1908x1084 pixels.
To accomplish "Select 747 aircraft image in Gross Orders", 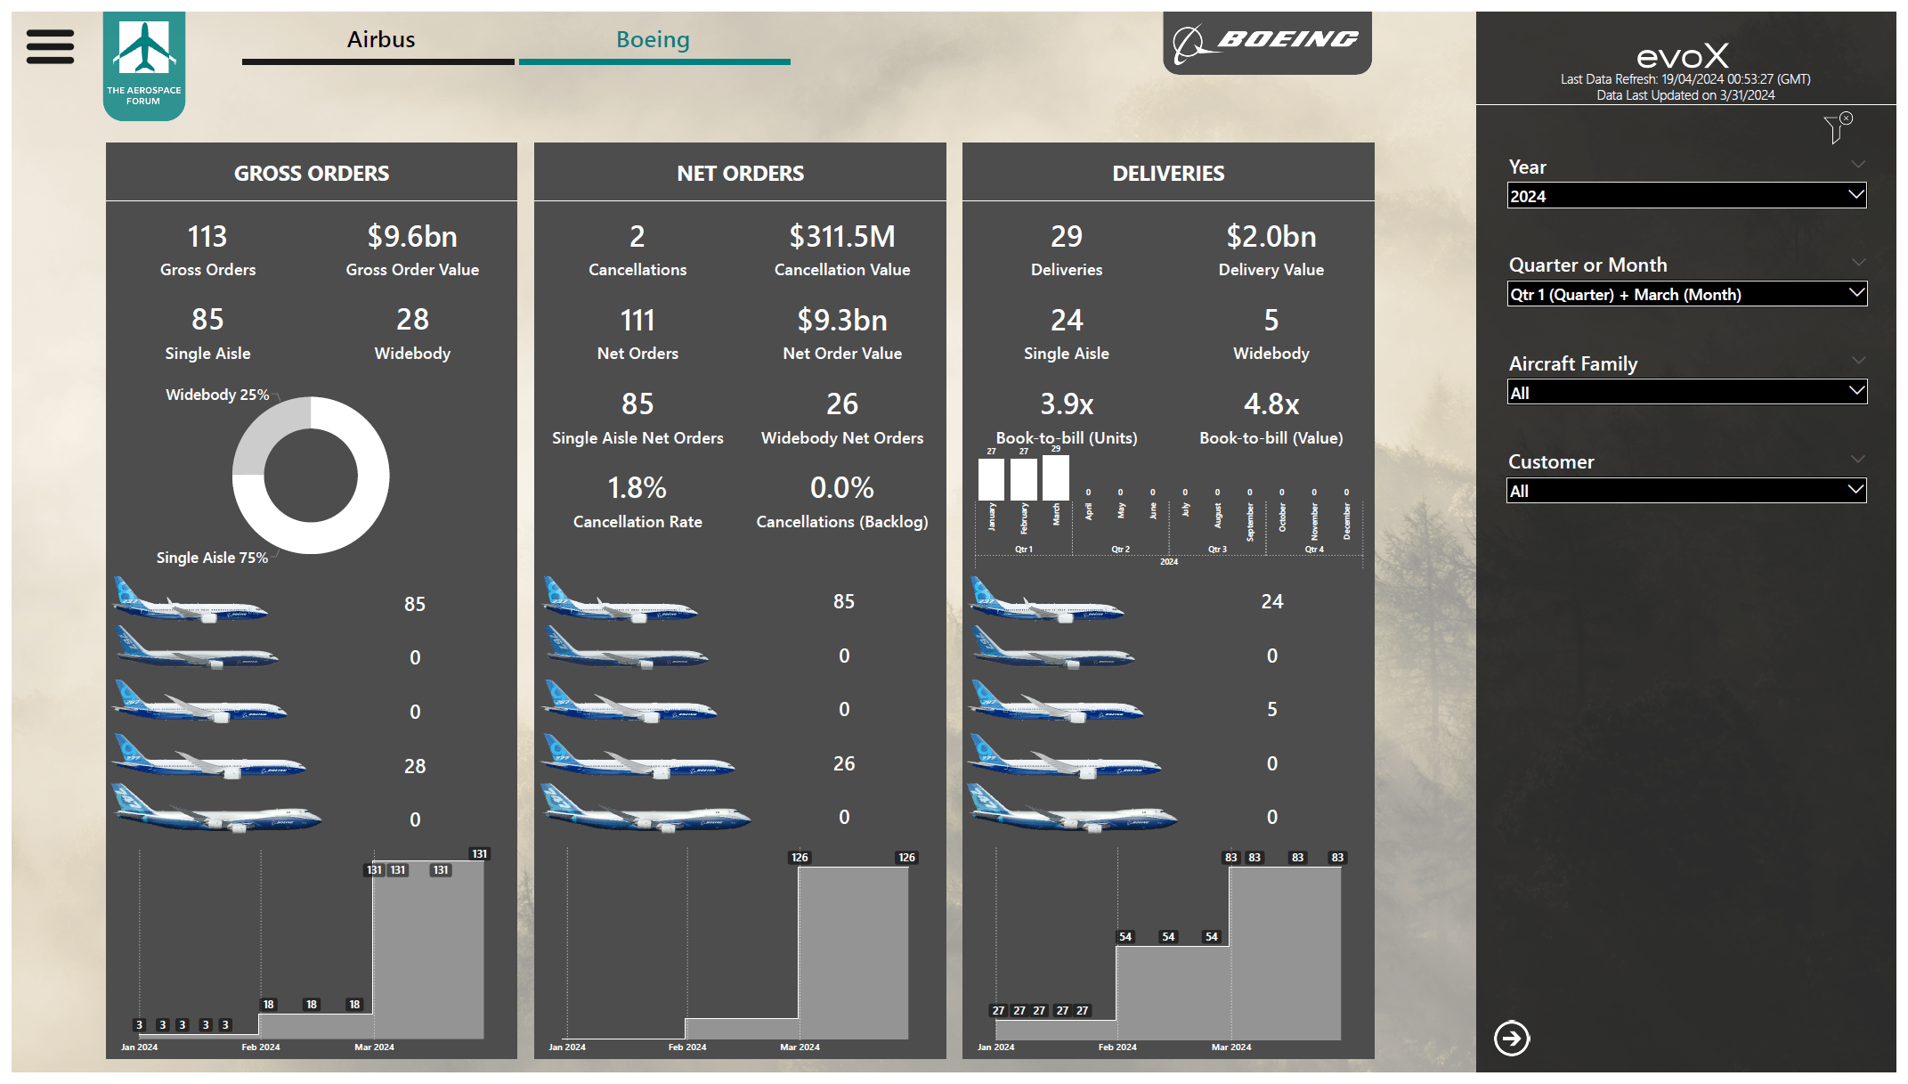I will click(216, 809).
